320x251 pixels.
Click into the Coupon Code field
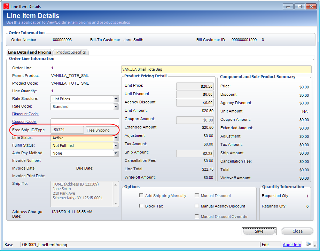click(x=85, y=121)
